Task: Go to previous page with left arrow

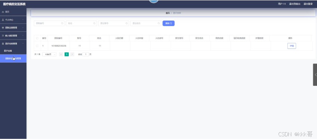Action: (61, 55)
